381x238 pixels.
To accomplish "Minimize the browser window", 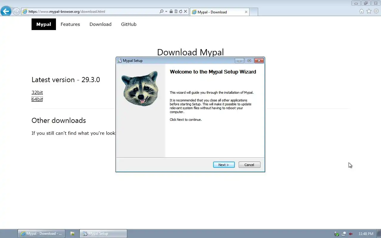I will click(x=356, y=3).
